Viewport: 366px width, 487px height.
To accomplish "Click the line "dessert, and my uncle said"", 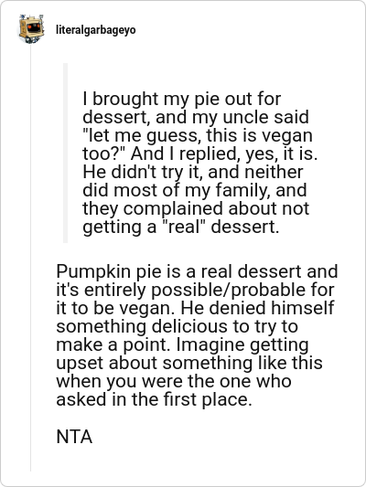I will click(196, 117).
